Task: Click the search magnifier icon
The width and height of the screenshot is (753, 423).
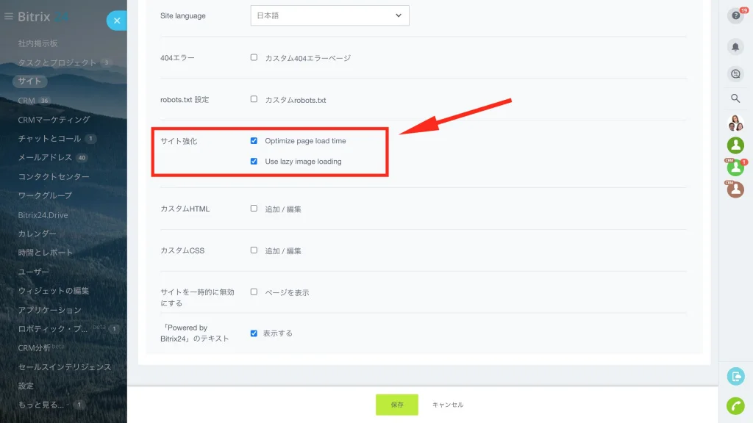Action: tap(735, 98)
